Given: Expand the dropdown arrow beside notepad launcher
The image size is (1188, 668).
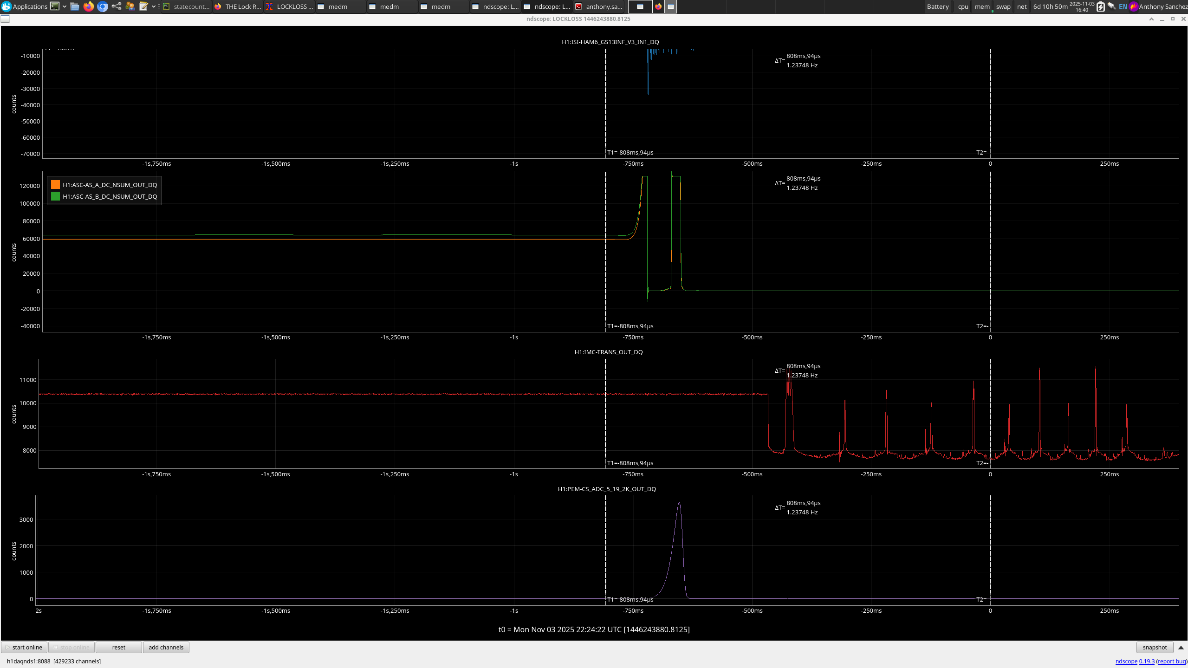Looking at the screenshot, I should click(154, 6).
